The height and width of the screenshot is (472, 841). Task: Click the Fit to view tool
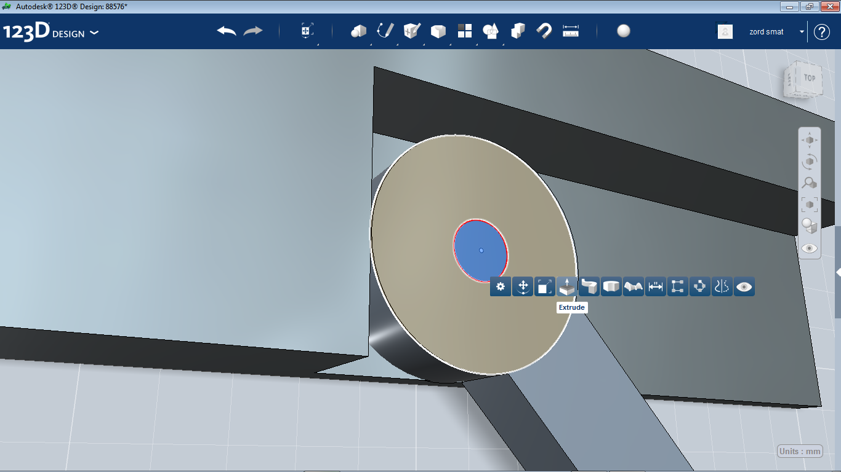809,204
